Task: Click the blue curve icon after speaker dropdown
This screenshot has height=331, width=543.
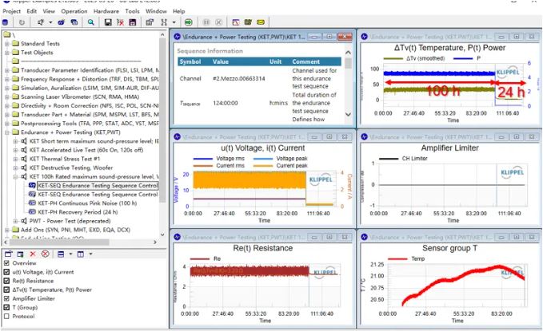Action: (62, 22)
